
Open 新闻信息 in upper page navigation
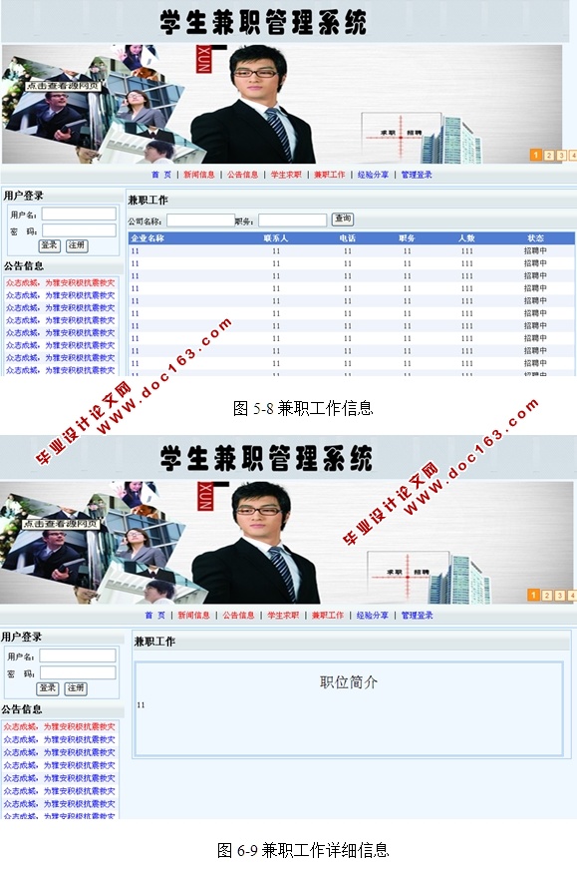pyautogui.click(x=198, y=175)
